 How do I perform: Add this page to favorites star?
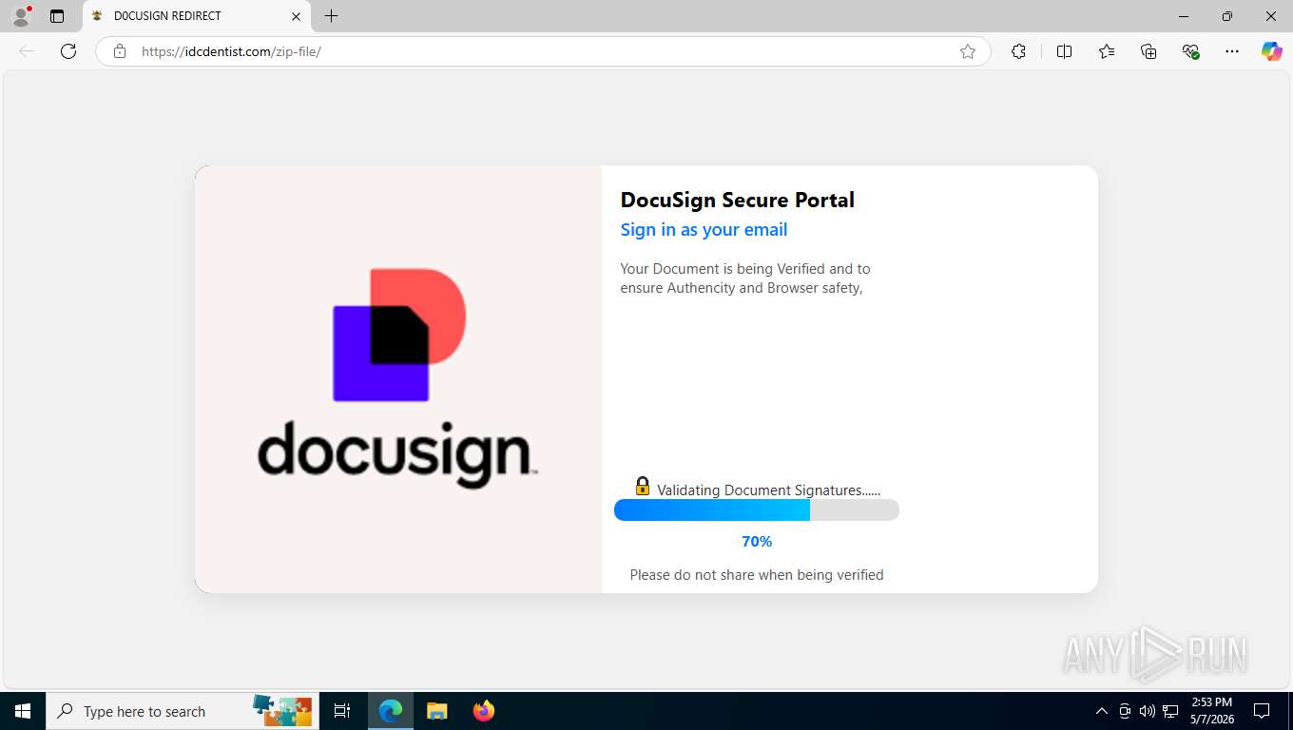[968, 51]
